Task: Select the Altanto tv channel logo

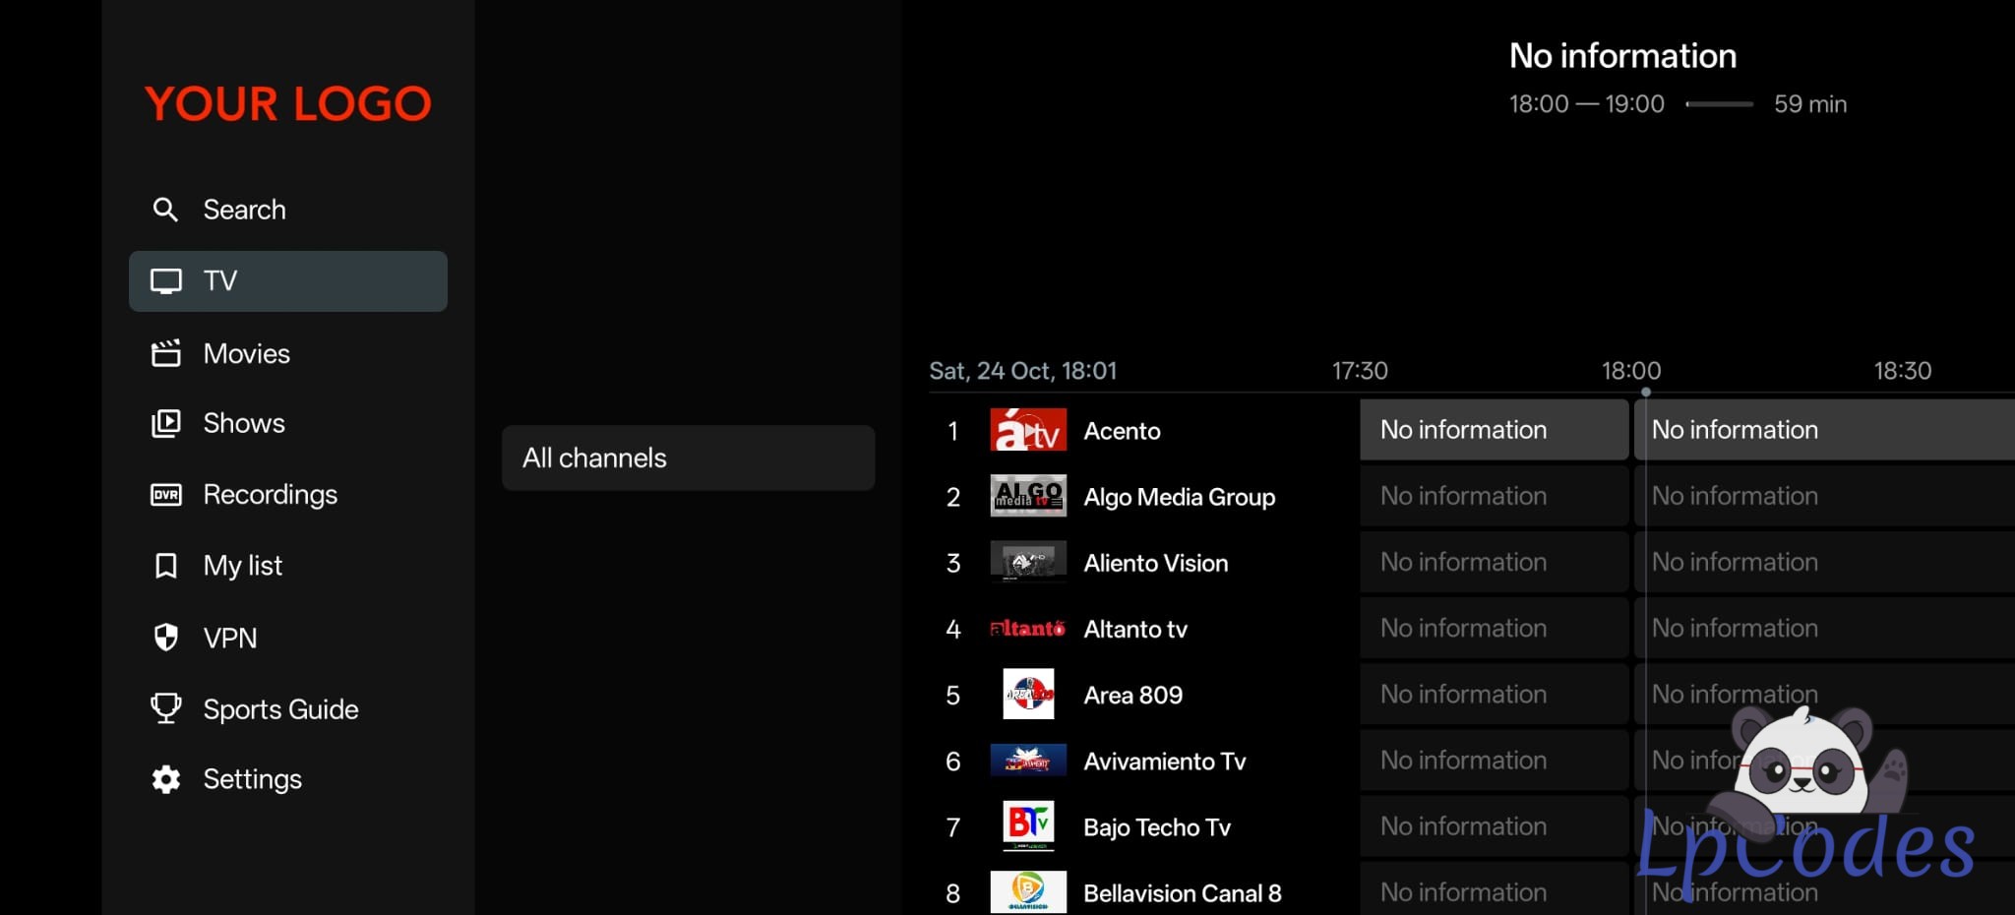Action: tap(1028, 629)
